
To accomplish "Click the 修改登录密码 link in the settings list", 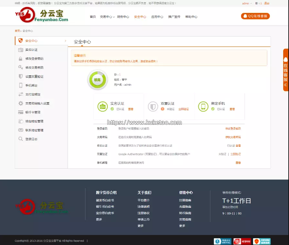I will pyautogui.click(x=233, y=129).
